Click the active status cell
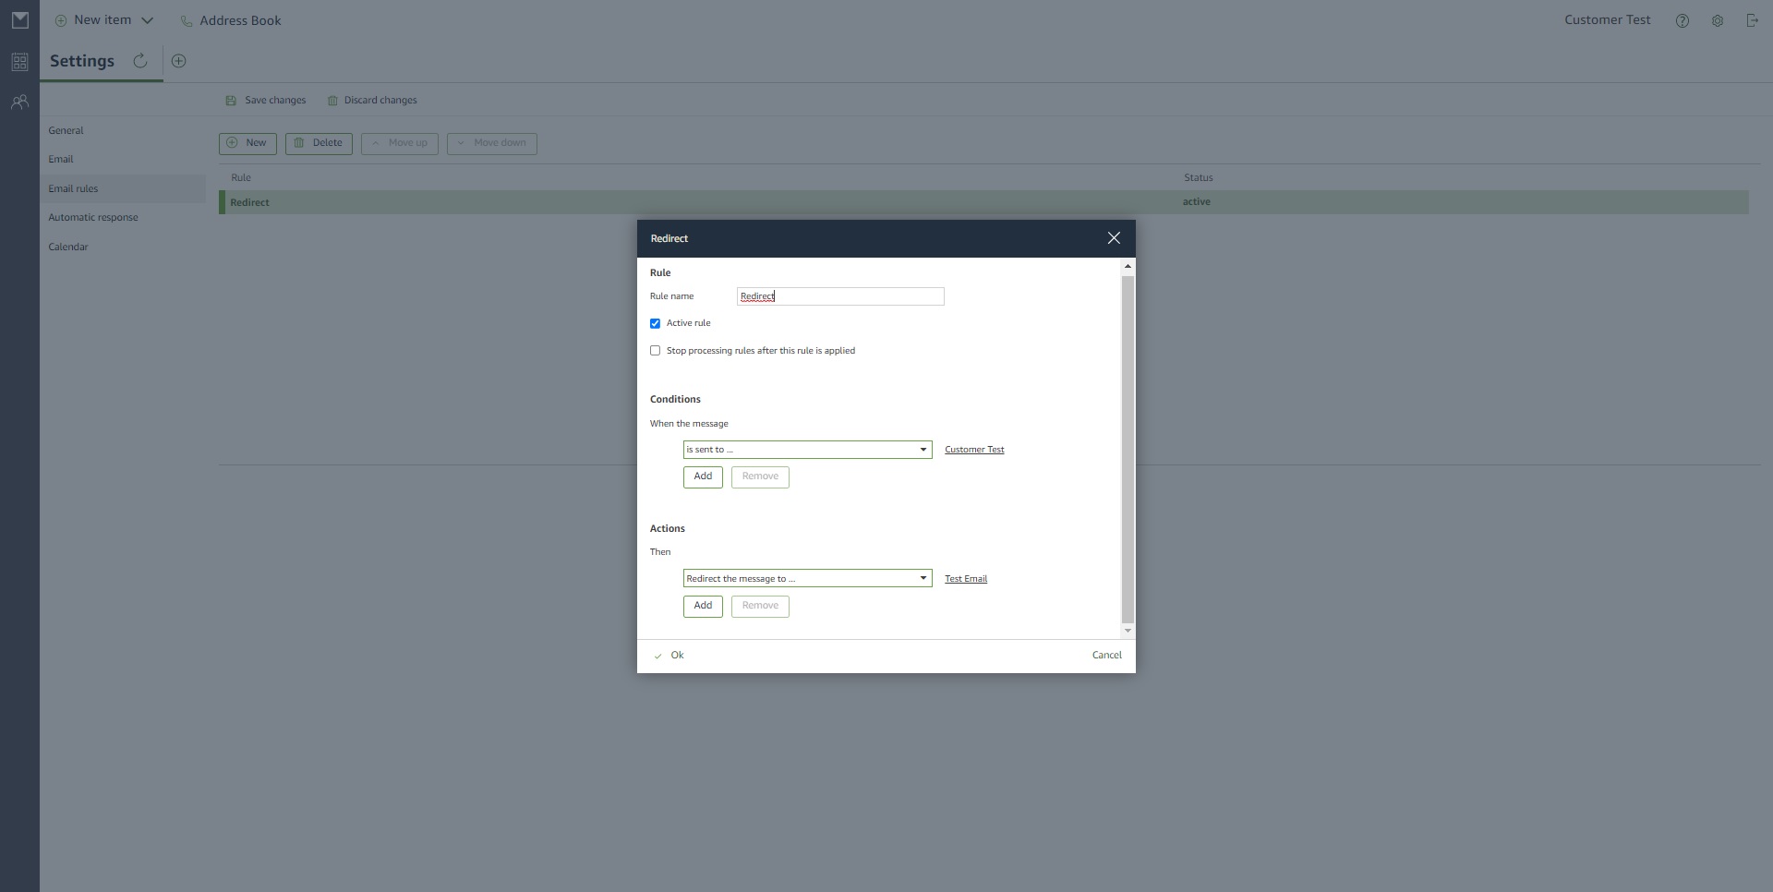1773x892 pixels. tap(1197, 201)
